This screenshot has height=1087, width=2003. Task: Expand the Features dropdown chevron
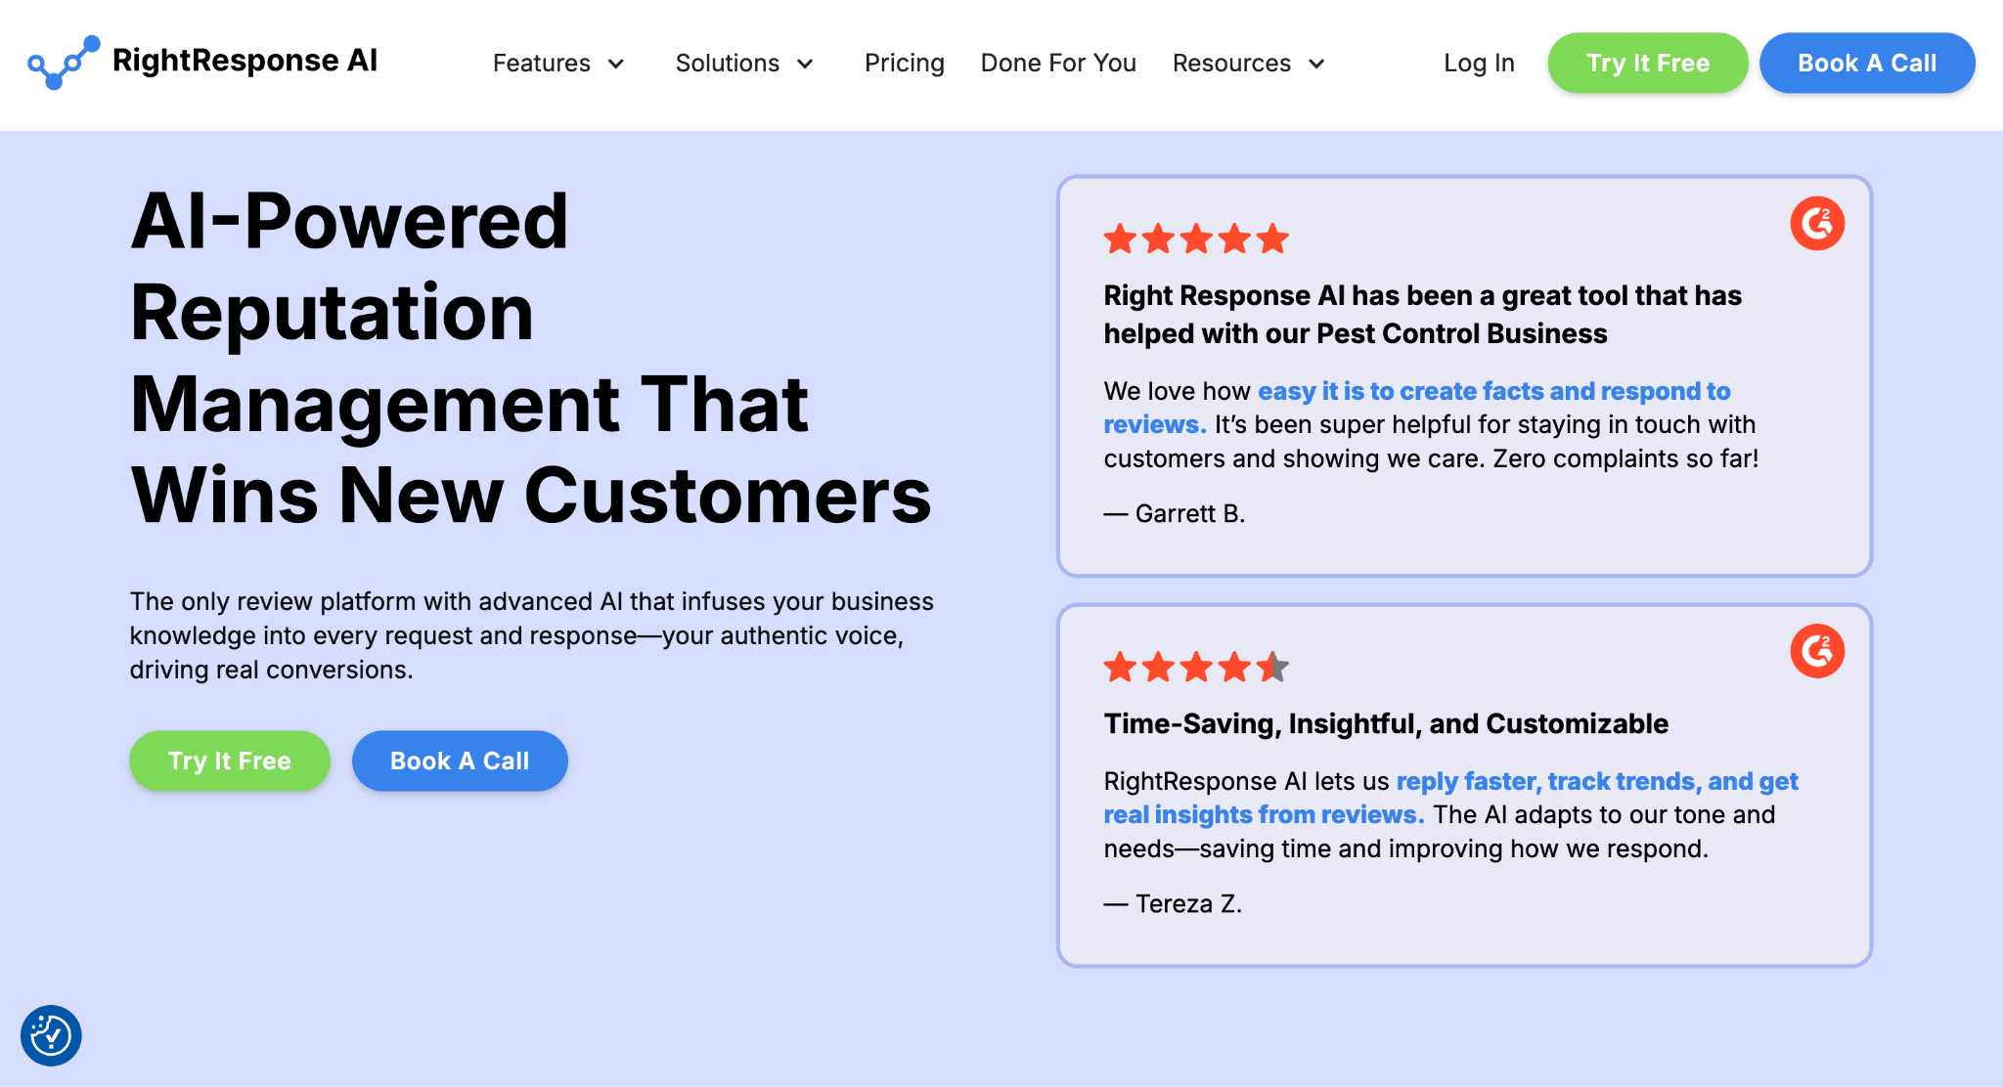(616, 64)
